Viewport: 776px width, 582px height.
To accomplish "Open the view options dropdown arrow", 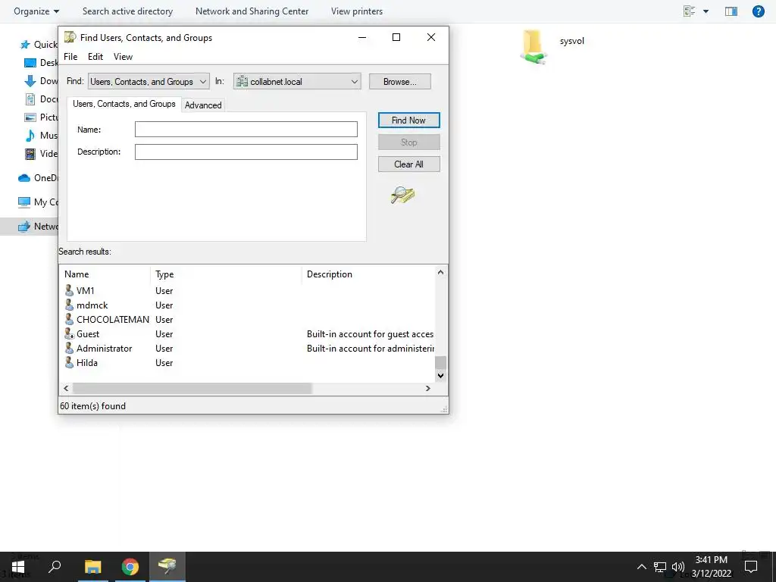I will [706, 11].
